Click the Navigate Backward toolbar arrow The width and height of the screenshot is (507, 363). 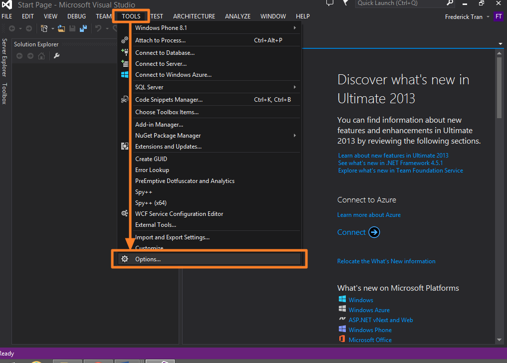(x=12, y=28)
